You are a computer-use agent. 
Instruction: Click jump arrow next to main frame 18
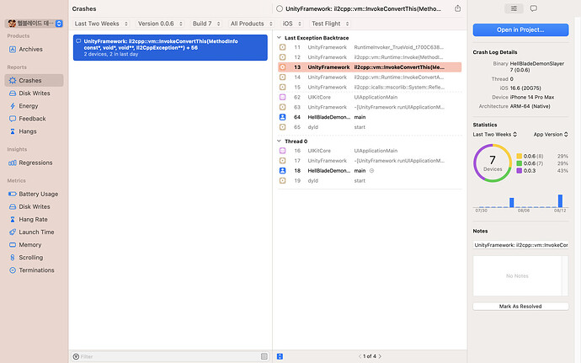(x=371, y=171)
